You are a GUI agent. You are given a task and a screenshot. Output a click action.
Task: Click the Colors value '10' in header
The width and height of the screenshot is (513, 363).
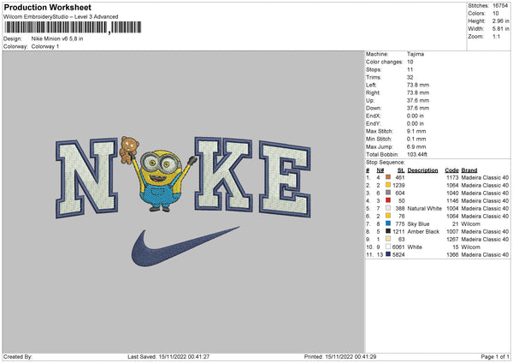point(496,14)
